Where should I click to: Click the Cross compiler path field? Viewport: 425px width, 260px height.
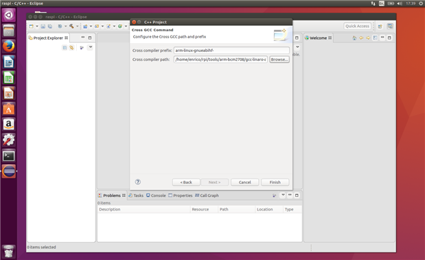point(220,60)
